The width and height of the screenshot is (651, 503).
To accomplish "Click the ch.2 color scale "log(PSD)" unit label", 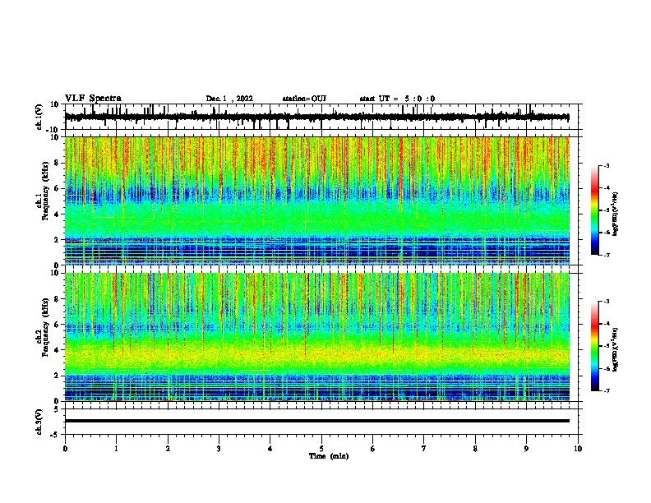I will tap(616, 348).
